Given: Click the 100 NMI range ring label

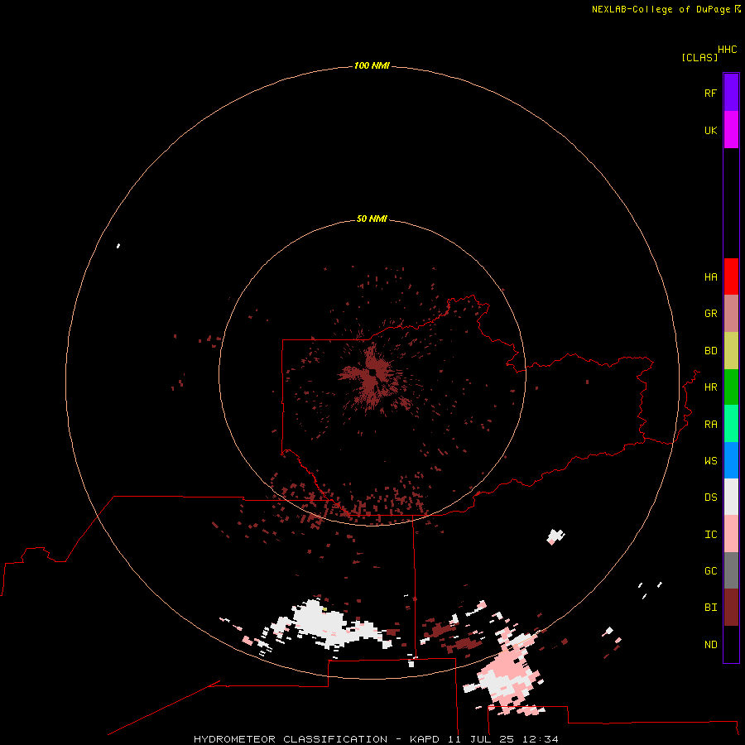Looking at the screenshot, I should (372, 65).
